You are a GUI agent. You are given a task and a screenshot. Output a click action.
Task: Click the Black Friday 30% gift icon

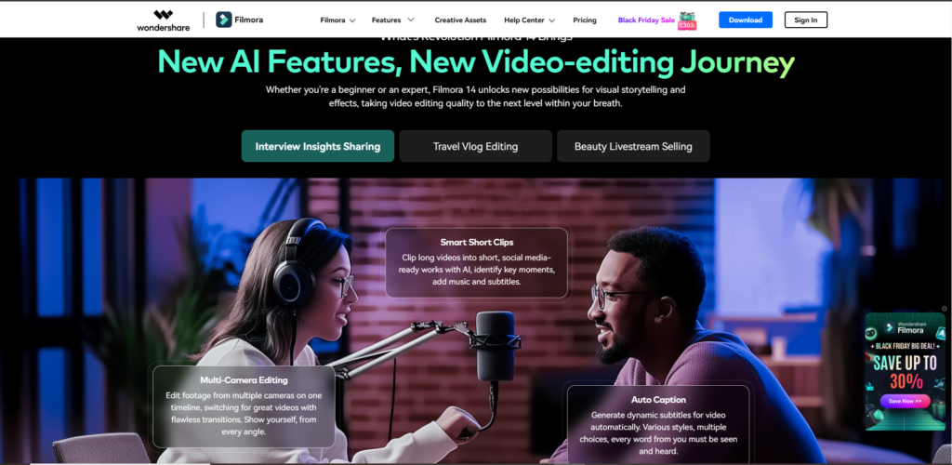[x=687, y=20]
